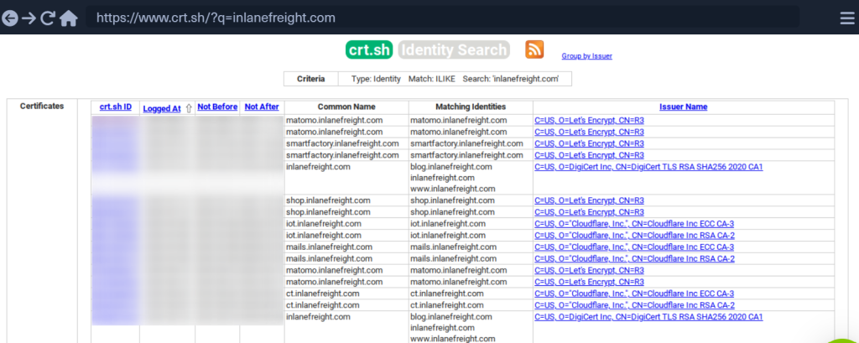Viewport: 859px width, 343px height.
Task: Open Cloudflare ECC CA-3 issuer for mails.inlanefreight.com
Action: point(634,247)
